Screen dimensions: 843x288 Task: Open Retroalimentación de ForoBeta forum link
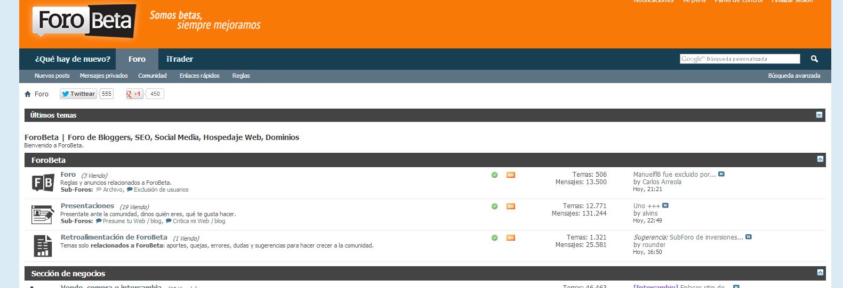click(114, 237)
